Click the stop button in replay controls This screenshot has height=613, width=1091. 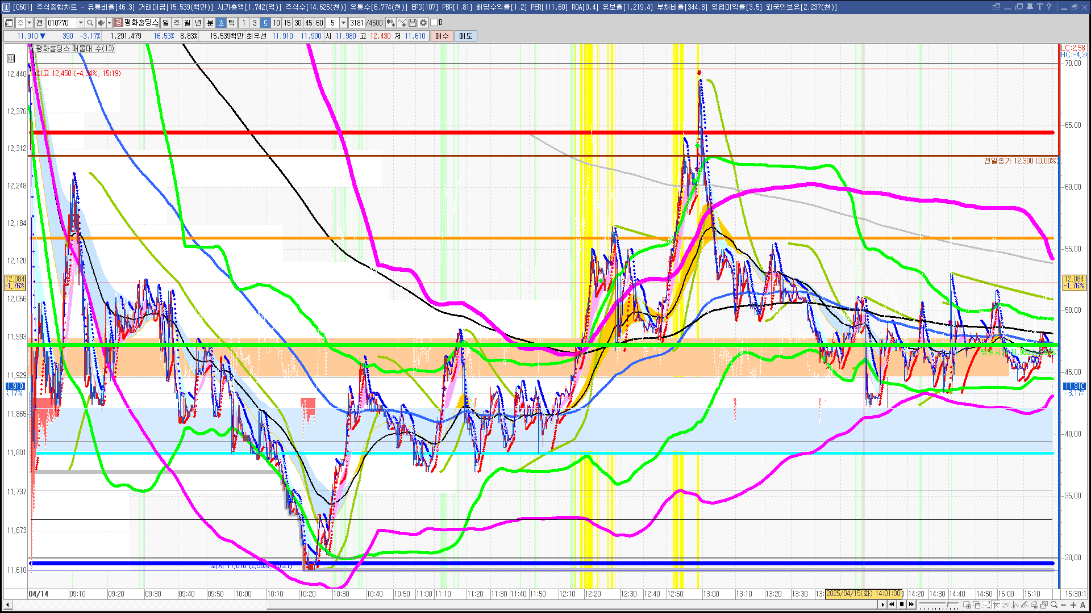pos(902,604)
